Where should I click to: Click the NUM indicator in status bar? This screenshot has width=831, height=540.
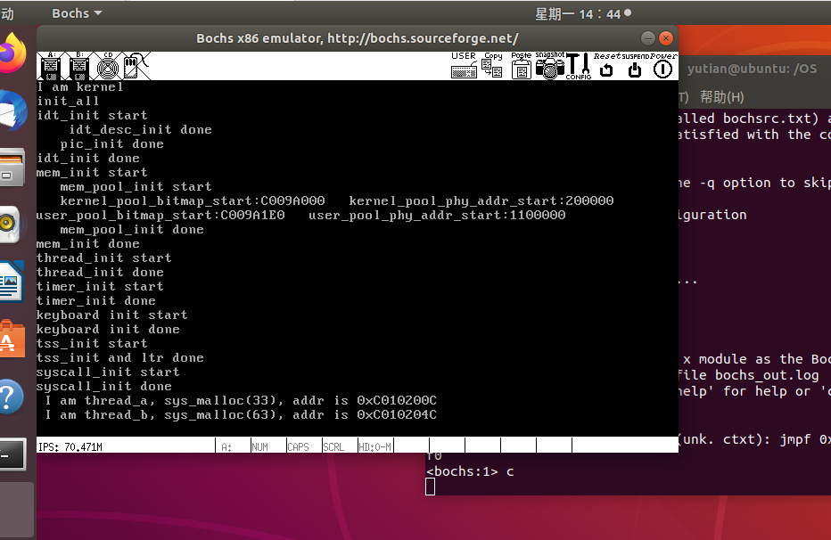point(259,446)
